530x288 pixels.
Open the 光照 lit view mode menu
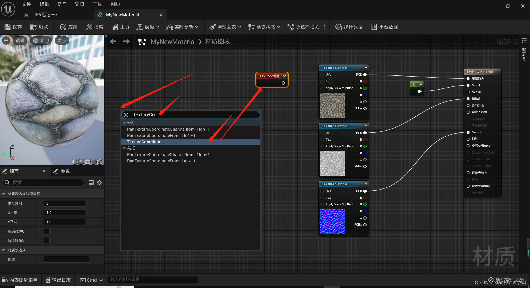41,40
